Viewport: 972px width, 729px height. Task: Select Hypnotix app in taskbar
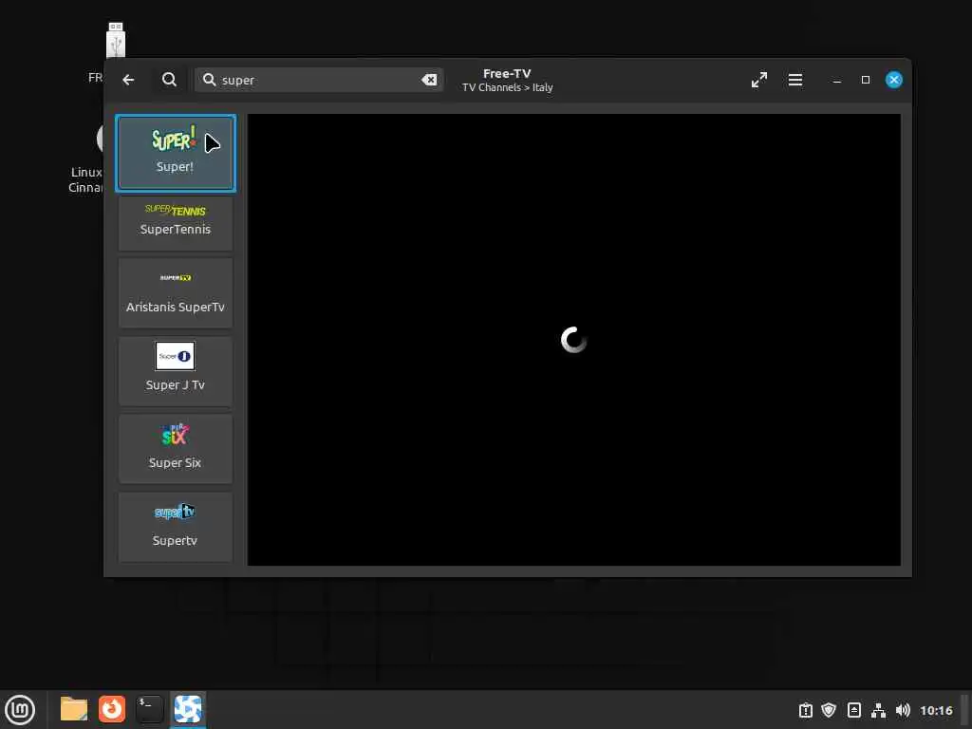click(188, 709)
